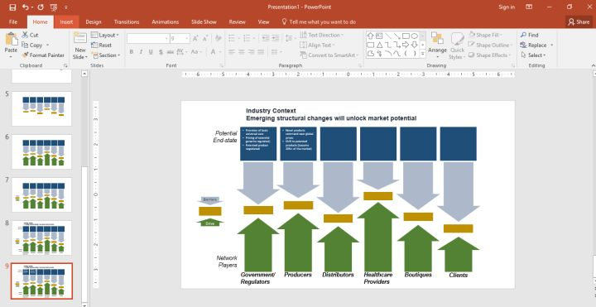
Task: Click the Align Right paragraph icon
Action: (252, 52)
